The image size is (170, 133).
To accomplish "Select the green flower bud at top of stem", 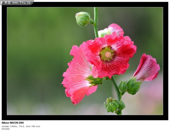I will click(83, 19).
